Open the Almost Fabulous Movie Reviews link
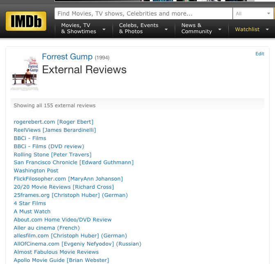Image resolution: width=275 pixels, height=264 pixels. coord(56,252)
